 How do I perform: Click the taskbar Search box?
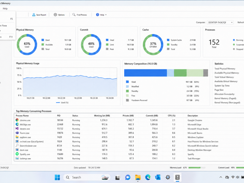click(87, 177)
